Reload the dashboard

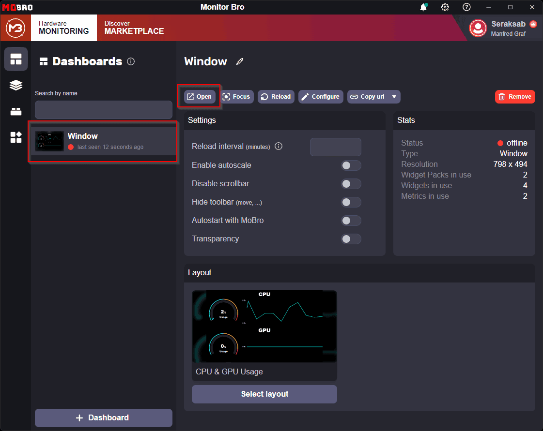tap(276, 97)
